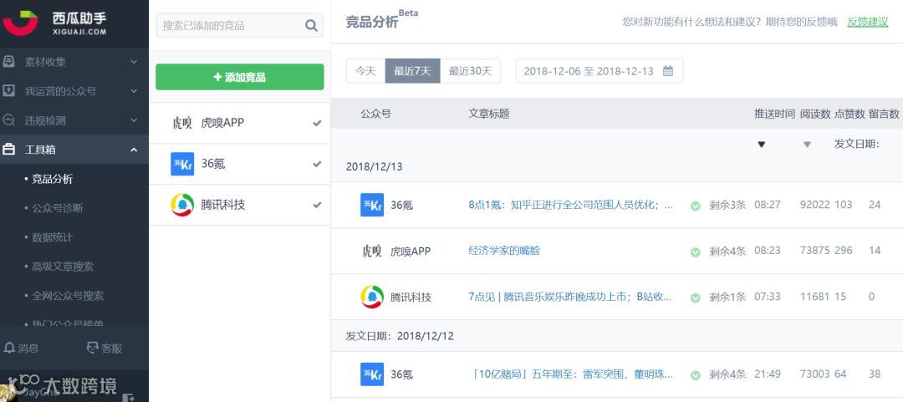
Task: Sort by 阅读数 arrow
Action: point(807,145)
